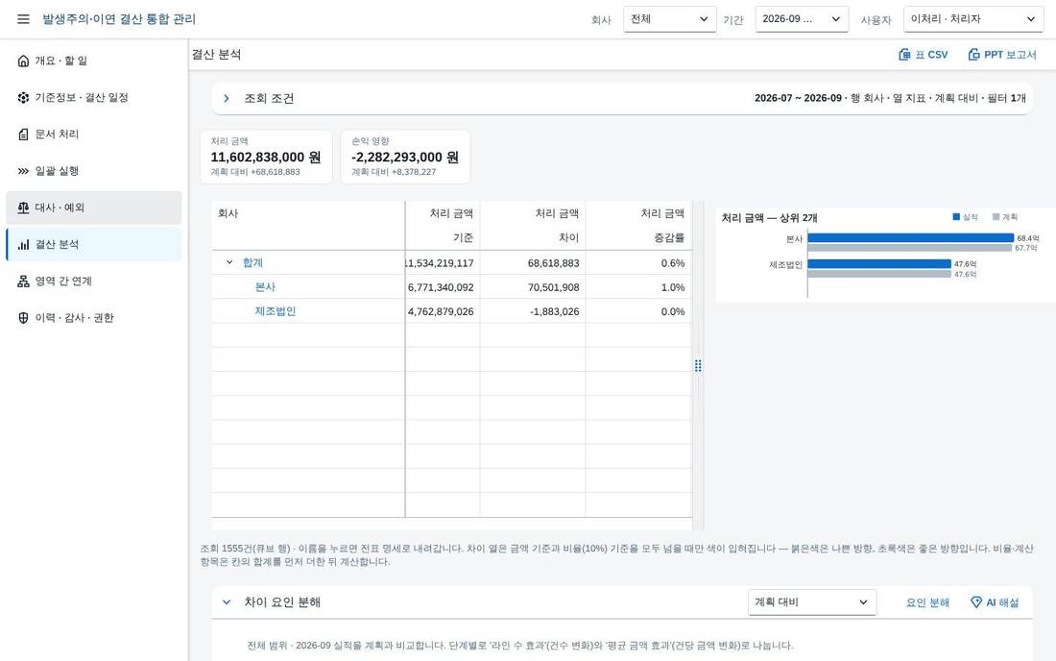Open the 이력 · 감사 · 권한 menu item
1056x661 pixels.
click(94, 318)
